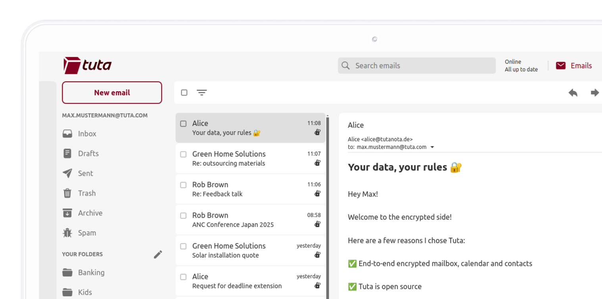Check the Green Home Solutions outsourcing email
The height and width of the screenshot is (299, 602).
click(183, 154)
